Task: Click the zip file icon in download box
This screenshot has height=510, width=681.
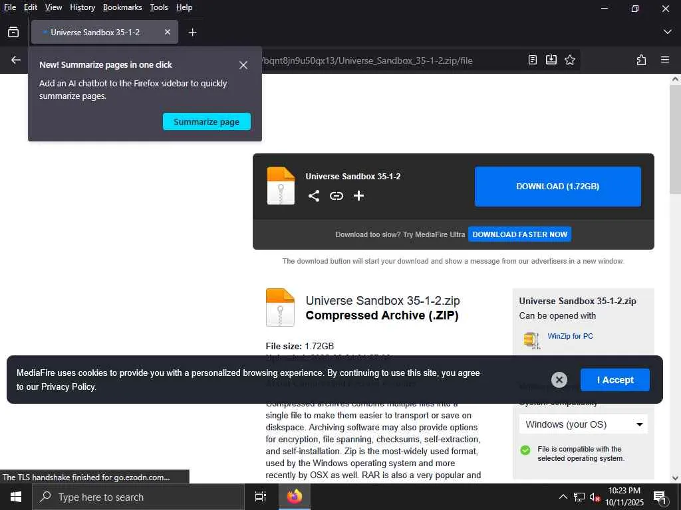Action: click(281, 186)
